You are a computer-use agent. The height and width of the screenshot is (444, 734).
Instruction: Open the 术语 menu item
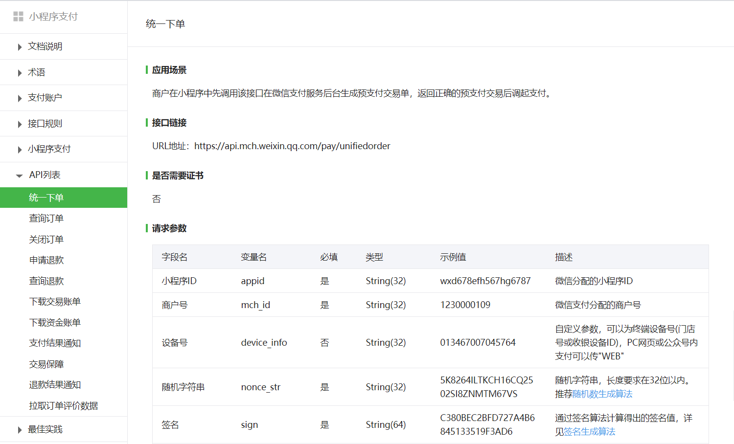coord(37,72)
